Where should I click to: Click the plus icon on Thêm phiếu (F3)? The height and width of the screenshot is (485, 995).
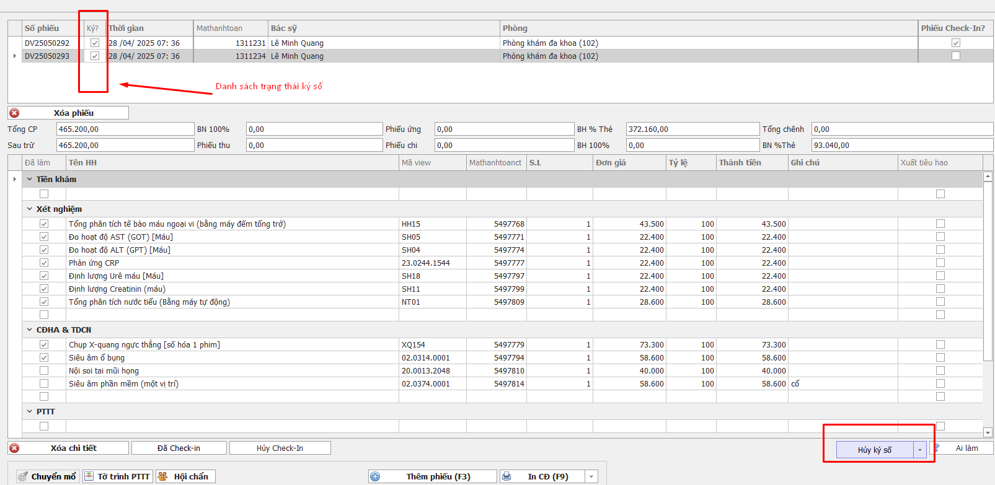375,476
